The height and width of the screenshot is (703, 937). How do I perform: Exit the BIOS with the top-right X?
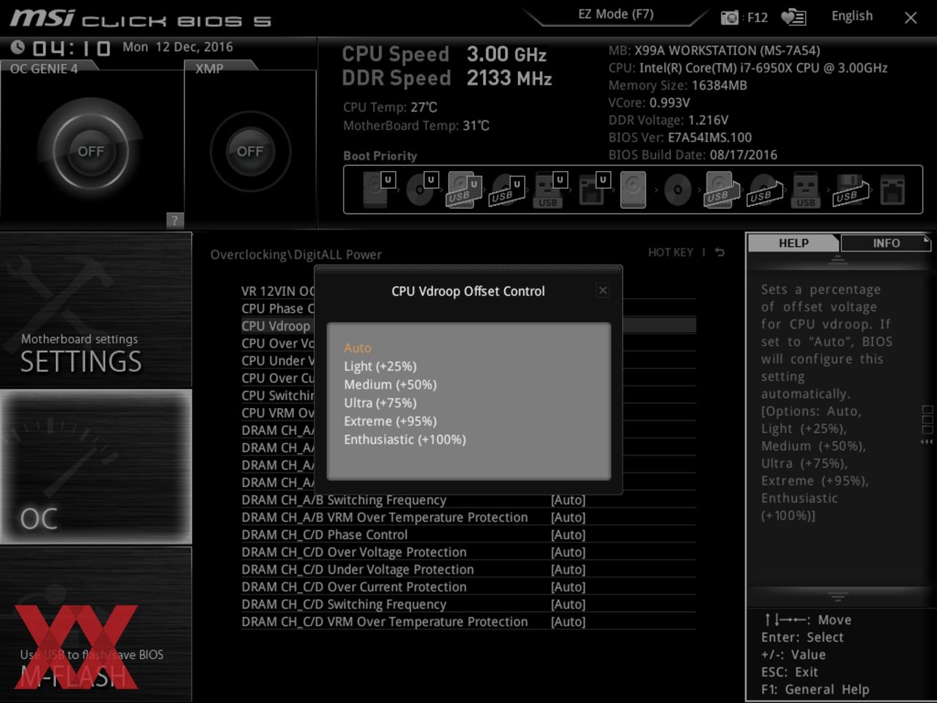pyautogui.click(x=911, y=17)
